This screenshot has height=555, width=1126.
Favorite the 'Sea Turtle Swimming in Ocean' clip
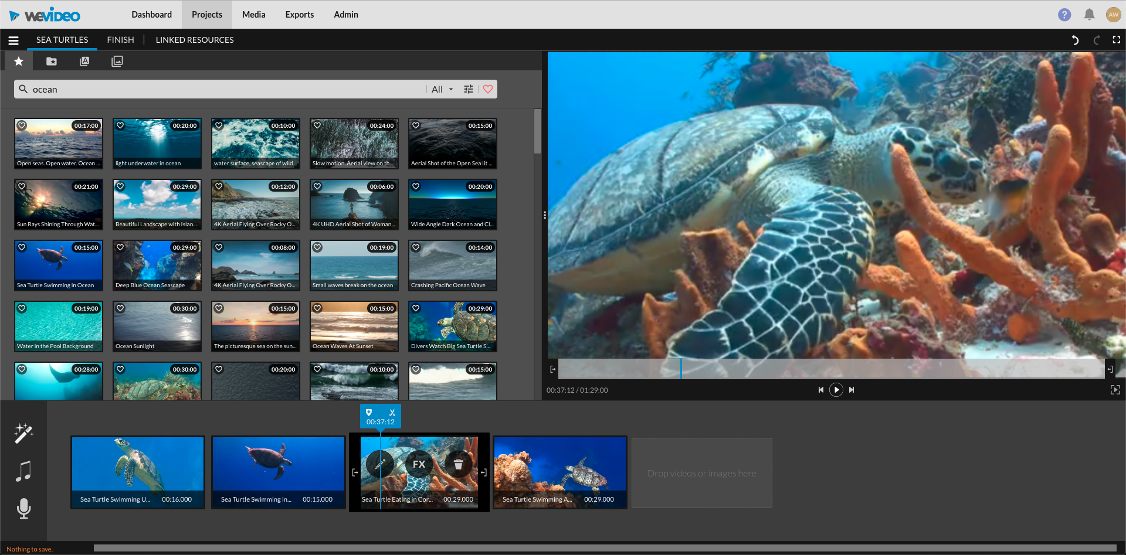pyautogui.click(x=22, y=247)
